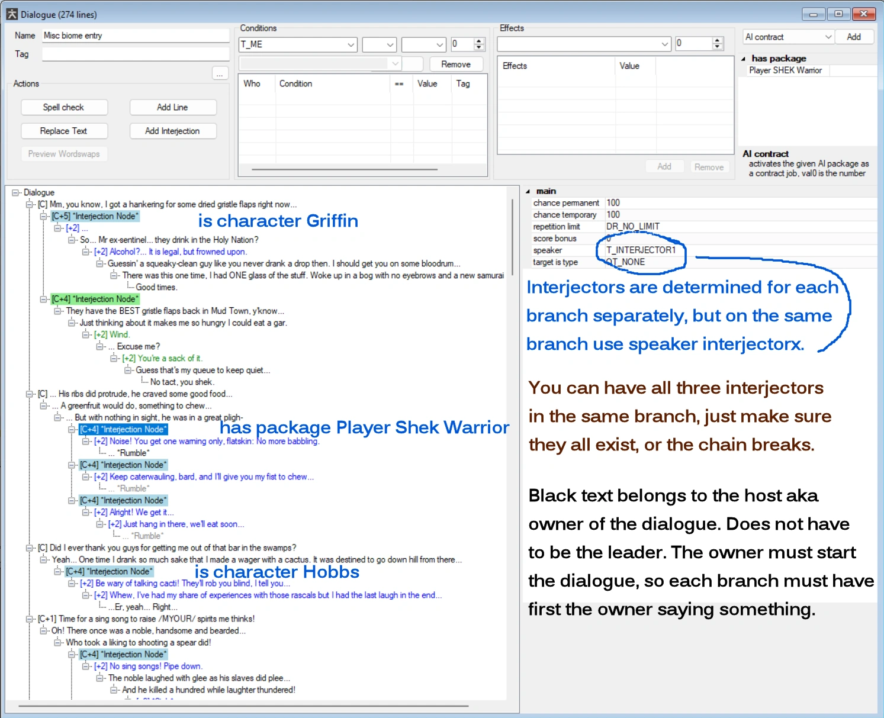This screenshot has height=718, width=884.
Task: Increase the Conditions value with up arrow
Action: 480,41
